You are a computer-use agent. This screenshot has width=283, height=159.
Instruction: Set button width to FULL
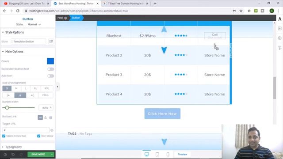(x=46, y=95)
